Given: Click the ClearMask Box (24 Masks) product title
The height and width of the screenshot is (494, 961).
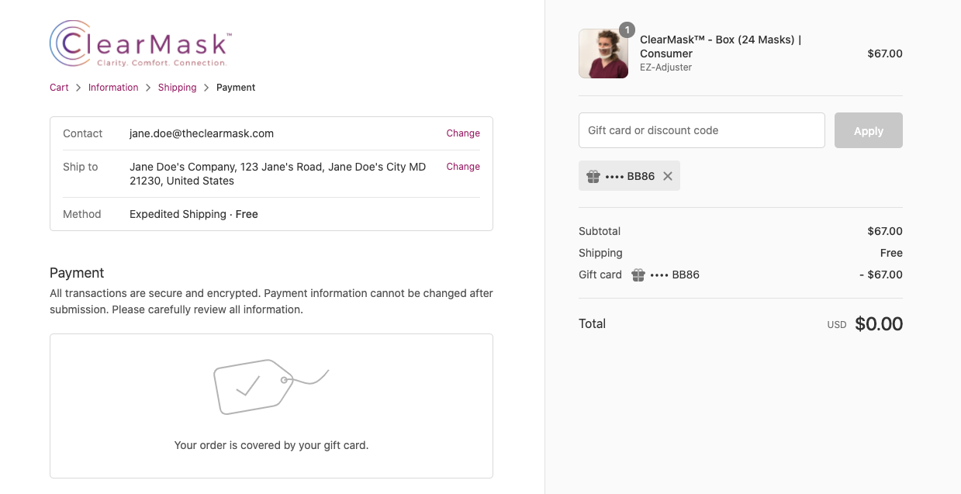Looking at the screenshot, I should 720,47.
